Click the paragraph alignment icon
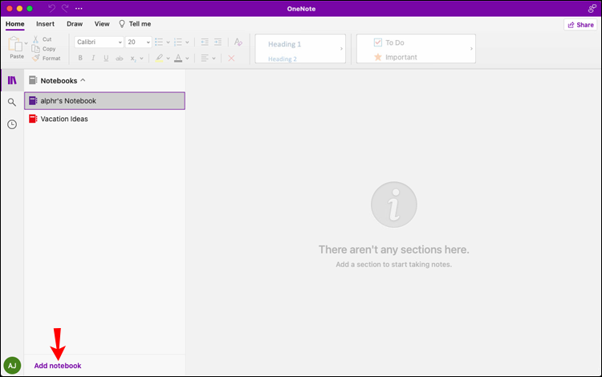Viewport: 602px width, 377px height. tap(205, 58)
